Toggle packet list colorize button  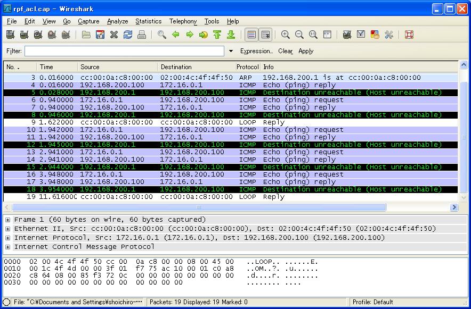[251, 35]
